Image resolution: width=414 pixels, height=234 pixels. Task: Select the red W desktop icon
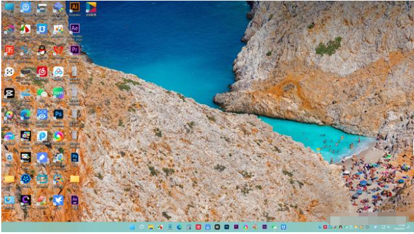[59, 50]
